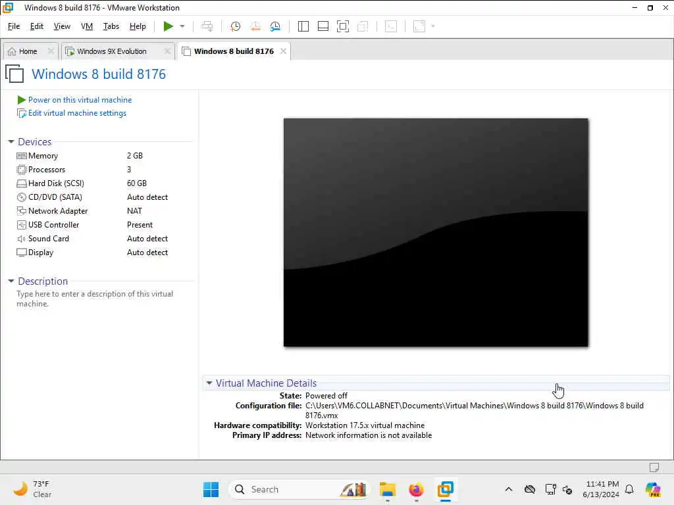Screen dimensions: 674x505
Task: Click the sound card speaker icon
Action: coord(22,239)
